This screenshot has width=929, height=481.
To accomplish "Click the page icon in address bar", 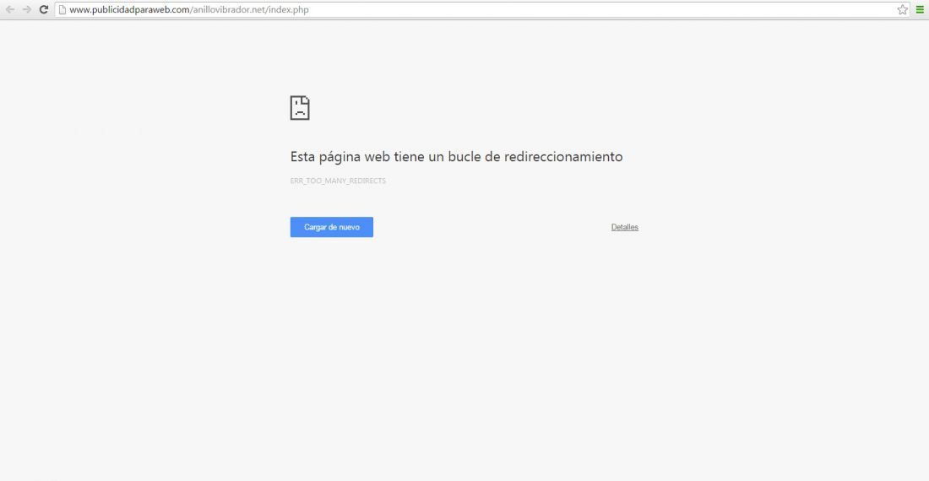I will click(62, 9).
